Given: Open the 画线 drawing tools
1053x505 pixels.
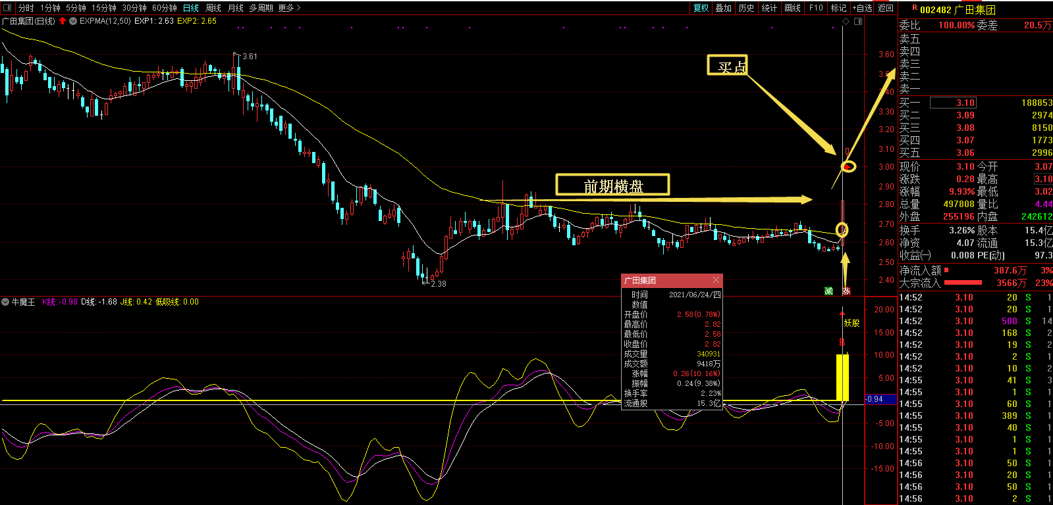Looking at the screenshot, I should 793,8.
